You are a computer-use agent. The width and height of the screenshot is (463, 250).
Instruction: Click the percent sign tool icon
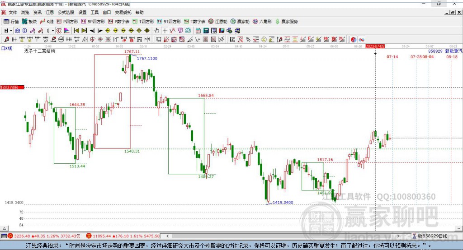248,40
